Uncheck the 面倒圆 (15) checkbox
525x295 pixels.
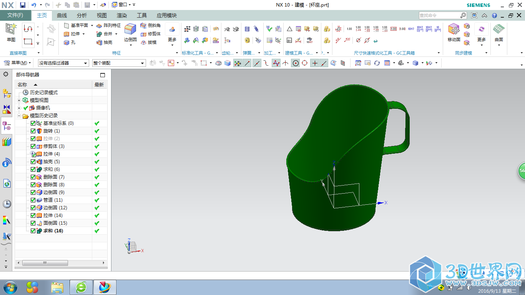click(x=33, y=223)
